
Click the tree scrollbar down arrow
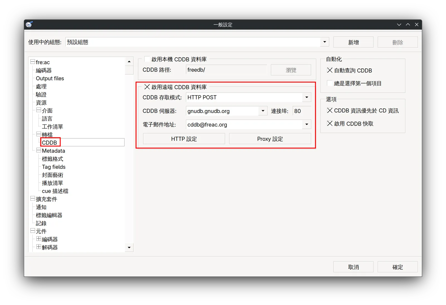(x=129, y=247)
